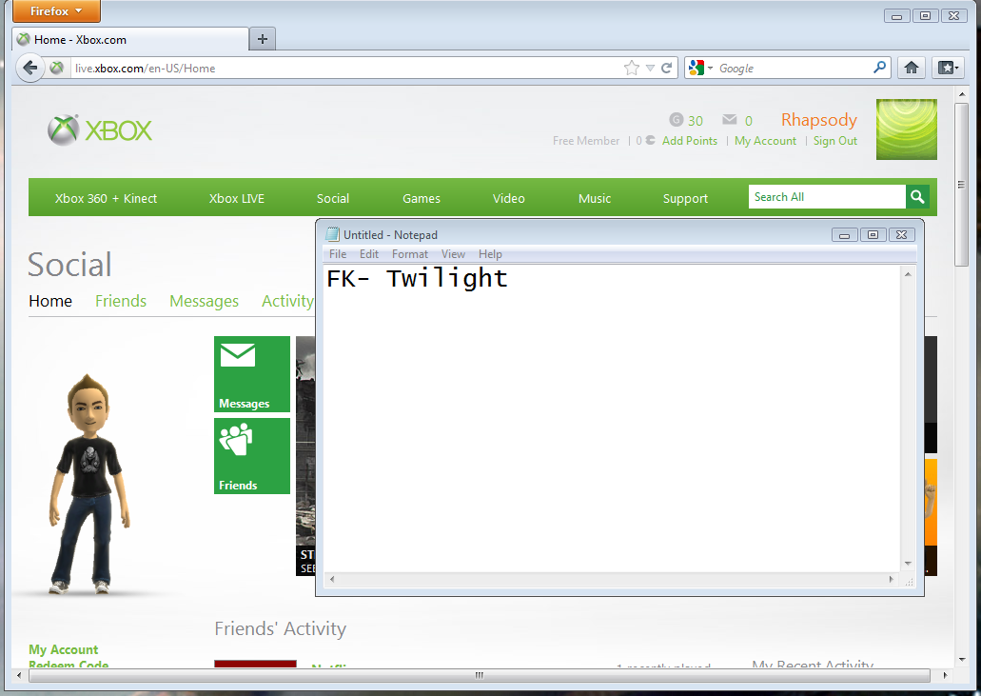Open the search engine selector dropdown
Image resolution: width=981 pixels, height=696 pixels.
(x=700, y=68)
